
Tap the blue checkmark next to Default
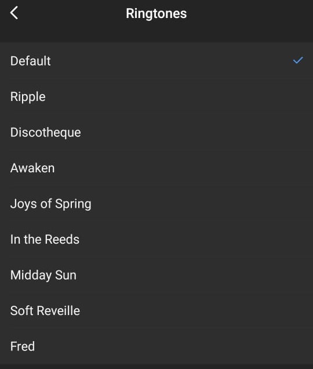coord(298,60)
